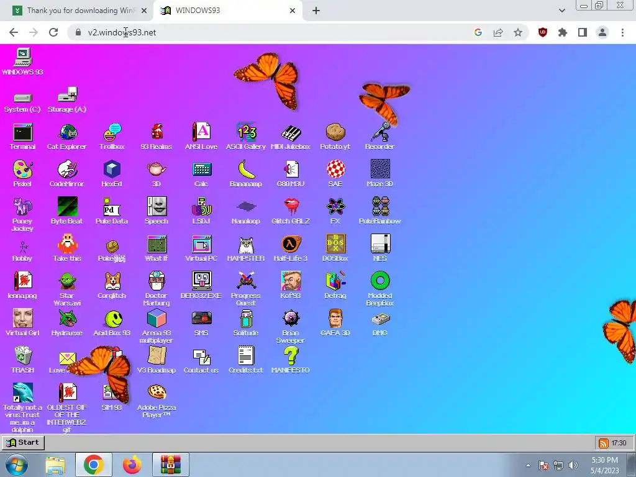This screenshot has width=636, height=477.
Task: Launch Bananamp banana icon
Action: coord(246,174)
